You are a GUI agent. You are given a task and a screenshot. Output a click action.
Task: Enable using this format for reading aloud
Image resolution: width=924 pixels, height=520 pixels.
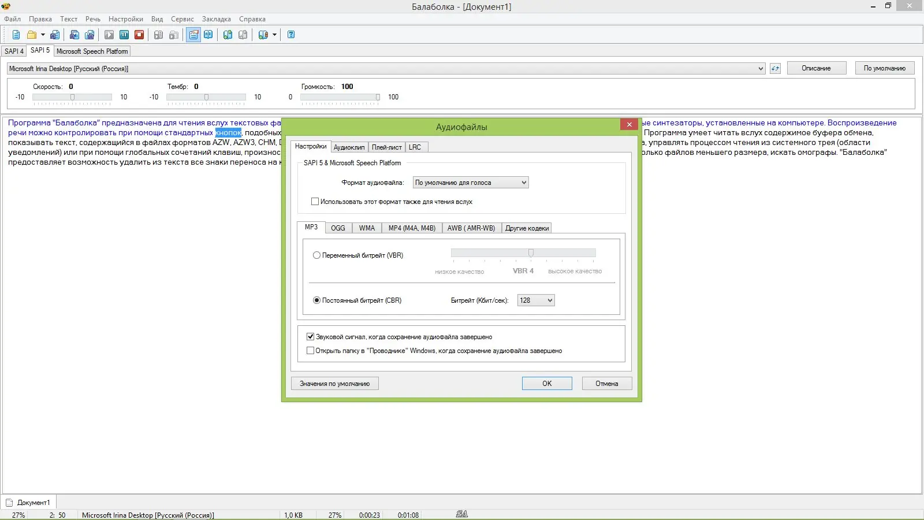tap(315, 202)
